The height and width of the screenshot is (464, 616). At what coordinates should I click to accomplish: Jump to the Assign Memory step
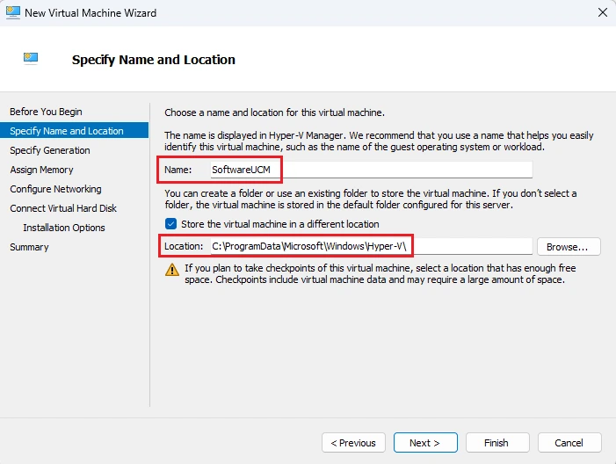(41, 170)
